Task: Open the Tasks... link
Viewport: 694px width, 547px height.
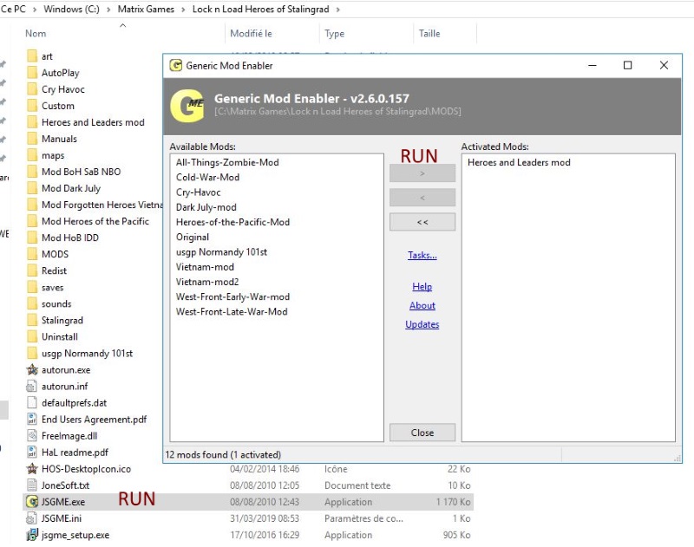Action: [x=422, y=255]
